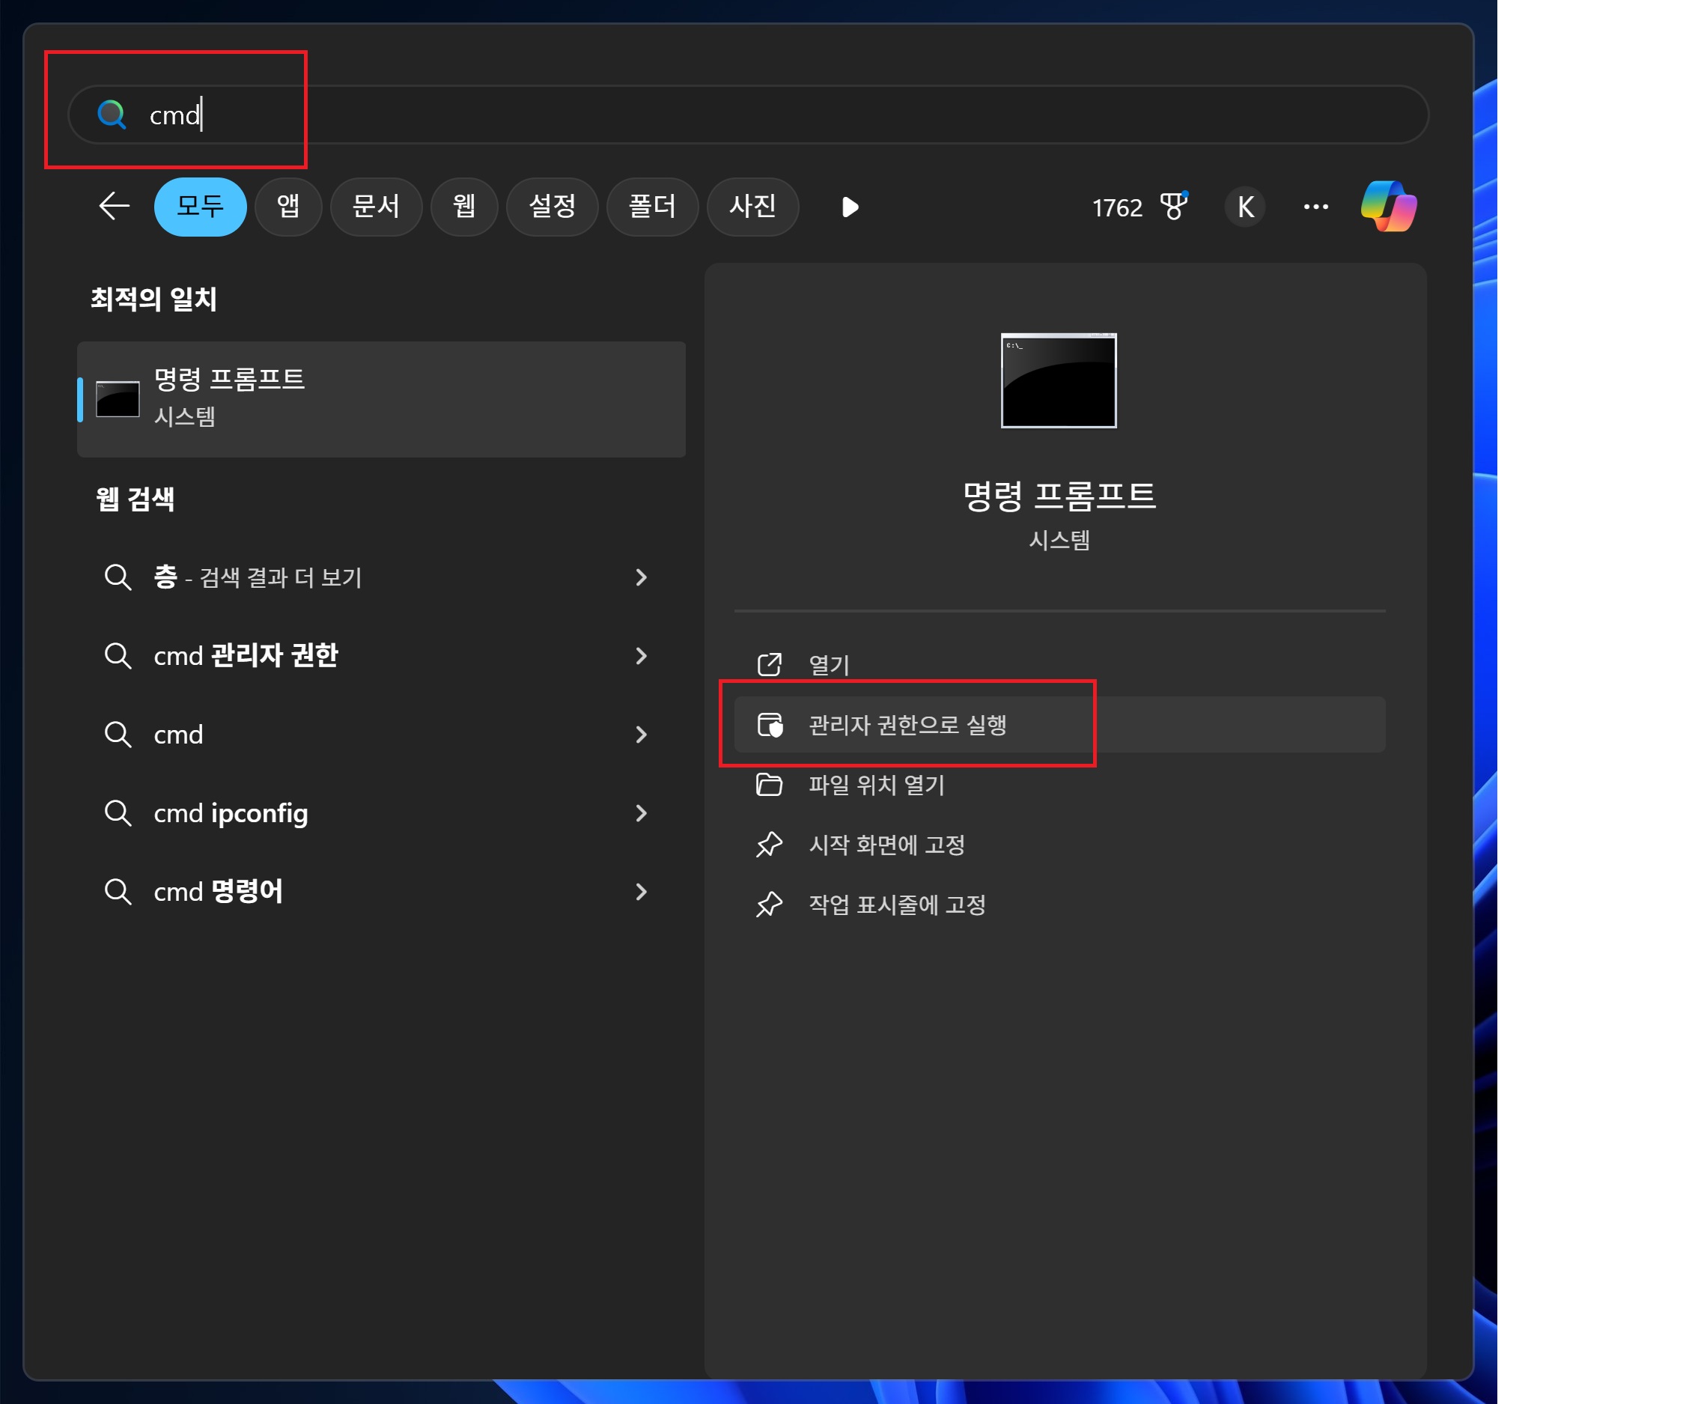
Task: Switch to the 설정 filter tab
Action: pyautogui.click(x=552, y=207)
